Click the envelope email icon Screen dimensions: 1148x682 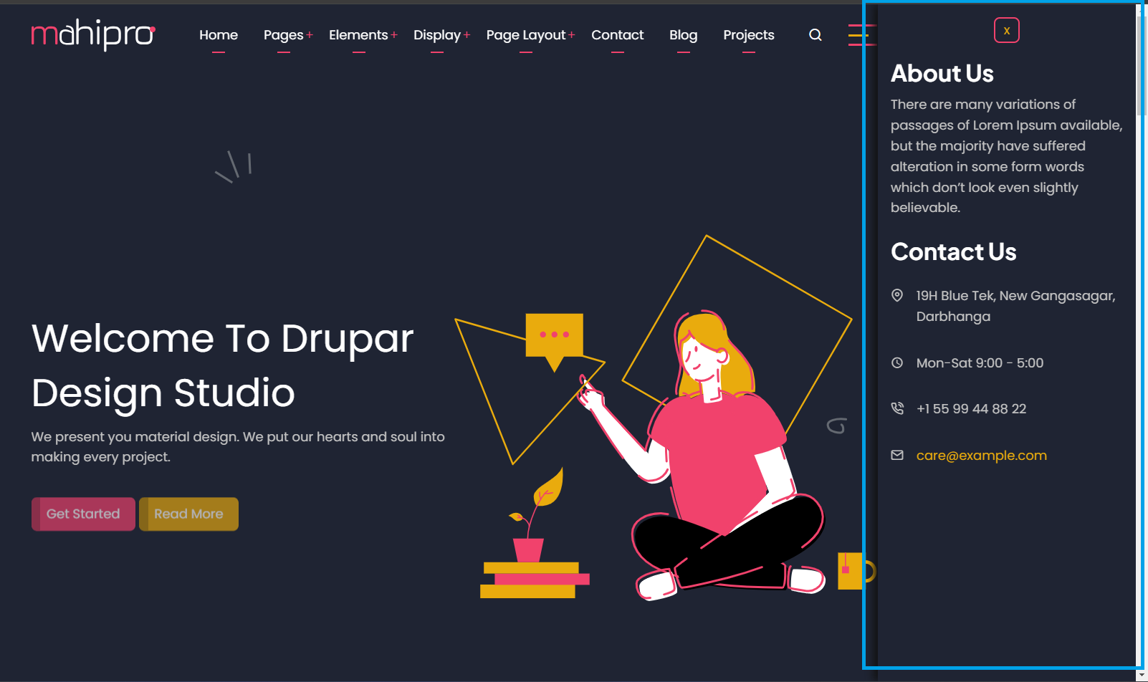point(896,455)
